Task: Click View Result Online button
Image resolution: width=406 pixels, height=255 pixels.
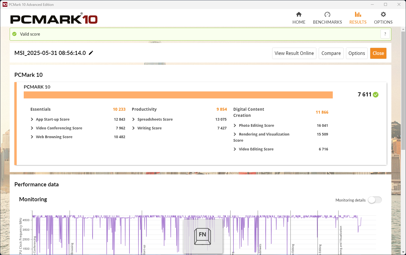Action: [x=294, y=53]
